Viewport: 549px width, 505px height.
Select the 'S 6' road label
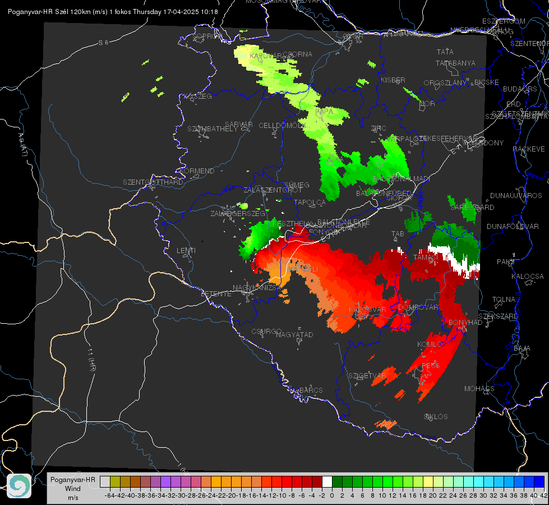click(x=103, y=43)
